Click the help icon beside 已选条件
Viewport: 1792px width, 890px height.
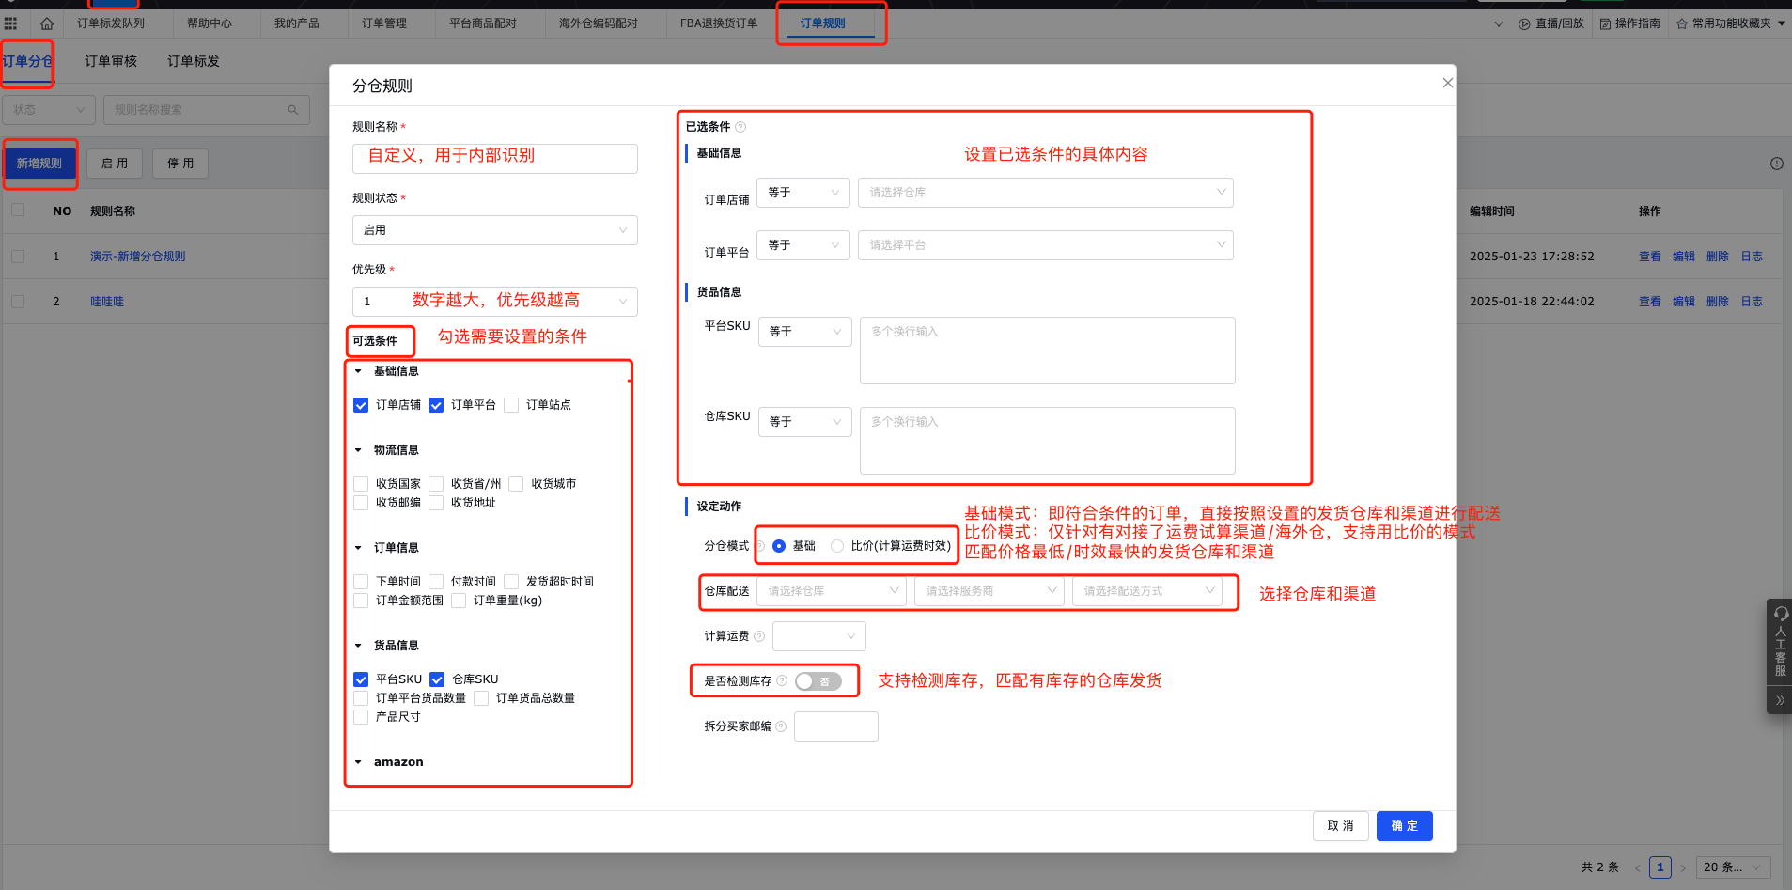pos(740,126)
